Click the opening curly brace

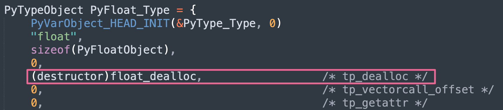point(193,10)
